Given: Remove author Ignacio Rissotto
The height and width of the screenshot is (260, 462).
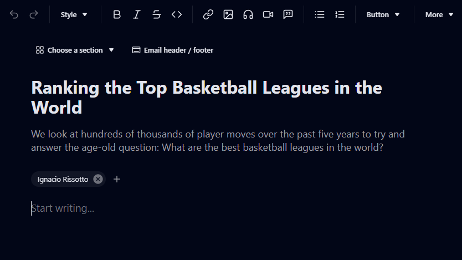Looking at the screenshot, I should click(98, 179).
